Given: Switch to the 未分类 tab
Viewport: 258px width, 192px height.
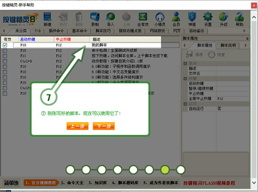Looking at the screenshot, I should point(21,31).
